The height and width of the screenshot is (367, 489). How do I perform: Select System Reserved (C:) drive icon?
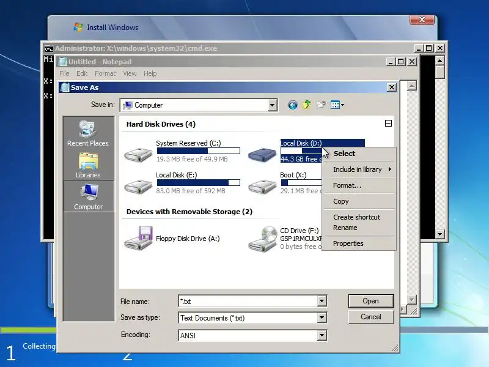tap(138, 155)
